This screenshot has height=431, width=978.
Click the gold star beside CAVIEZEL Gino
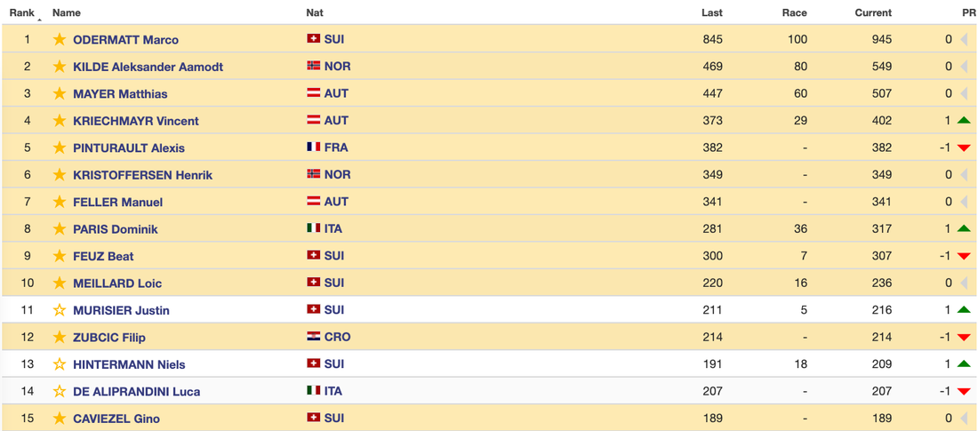(x=60, y=419)
